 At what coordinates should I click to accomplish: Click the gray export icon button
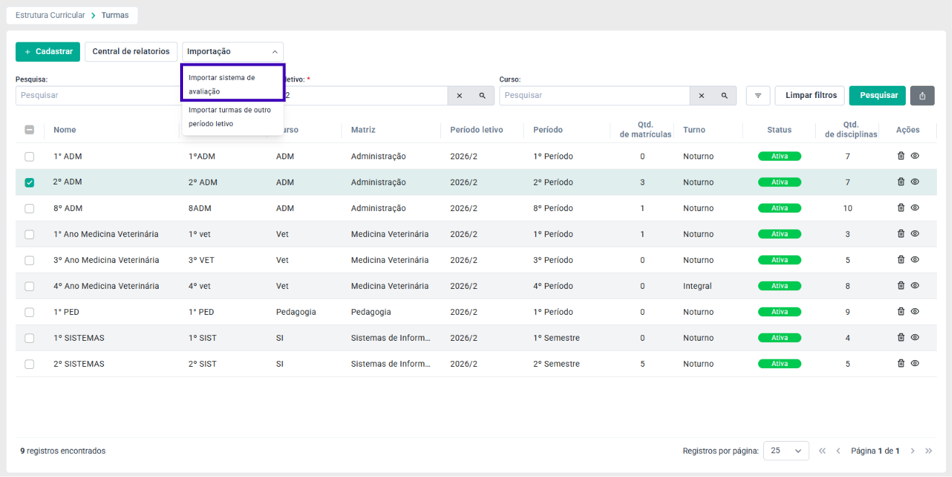922,95
